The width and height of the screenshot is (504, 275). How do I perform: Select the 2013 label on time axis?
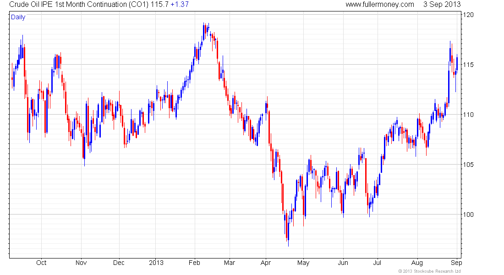click(x=156, y=263)
